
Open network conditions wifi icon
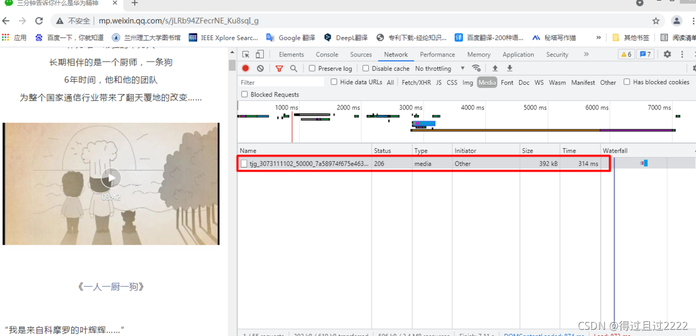(477, 68)
